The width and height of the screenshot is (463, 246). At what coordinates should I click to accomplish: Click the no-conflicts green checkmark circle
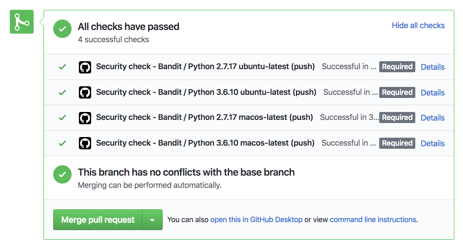[x=62, y=174]
